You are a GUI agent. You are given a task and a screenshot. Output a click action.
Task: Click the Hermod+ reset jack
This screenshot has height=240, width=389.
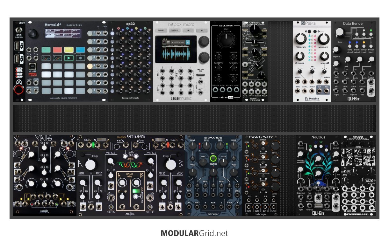pyautogui.click(x=29, y=91)
